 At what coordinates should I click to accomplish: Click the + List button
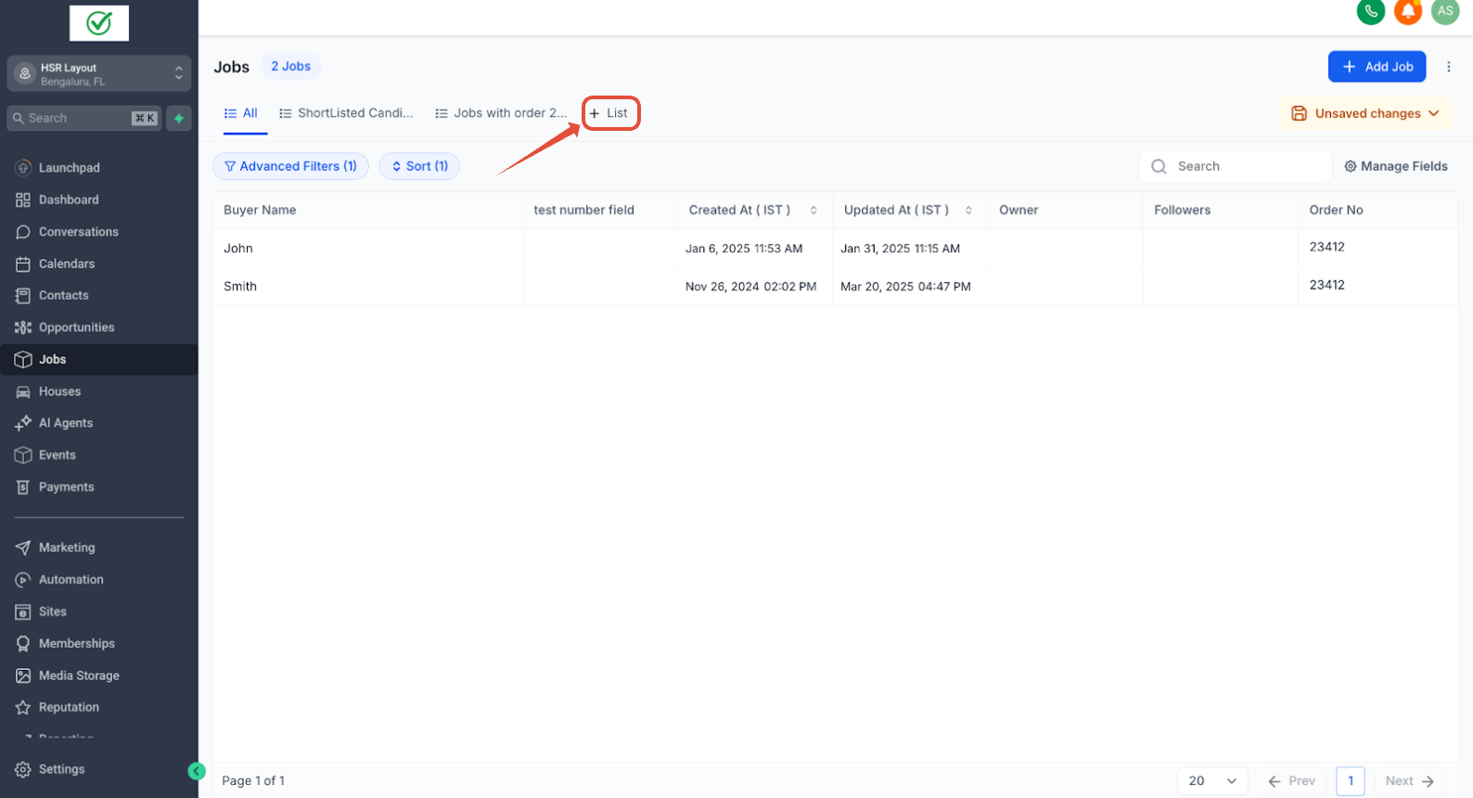tap(610, 113)
